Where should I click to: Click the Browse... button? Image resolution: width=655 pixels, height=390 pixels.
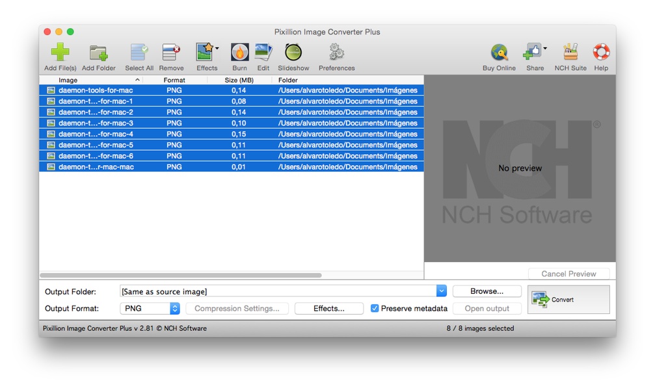coord(487,291)
